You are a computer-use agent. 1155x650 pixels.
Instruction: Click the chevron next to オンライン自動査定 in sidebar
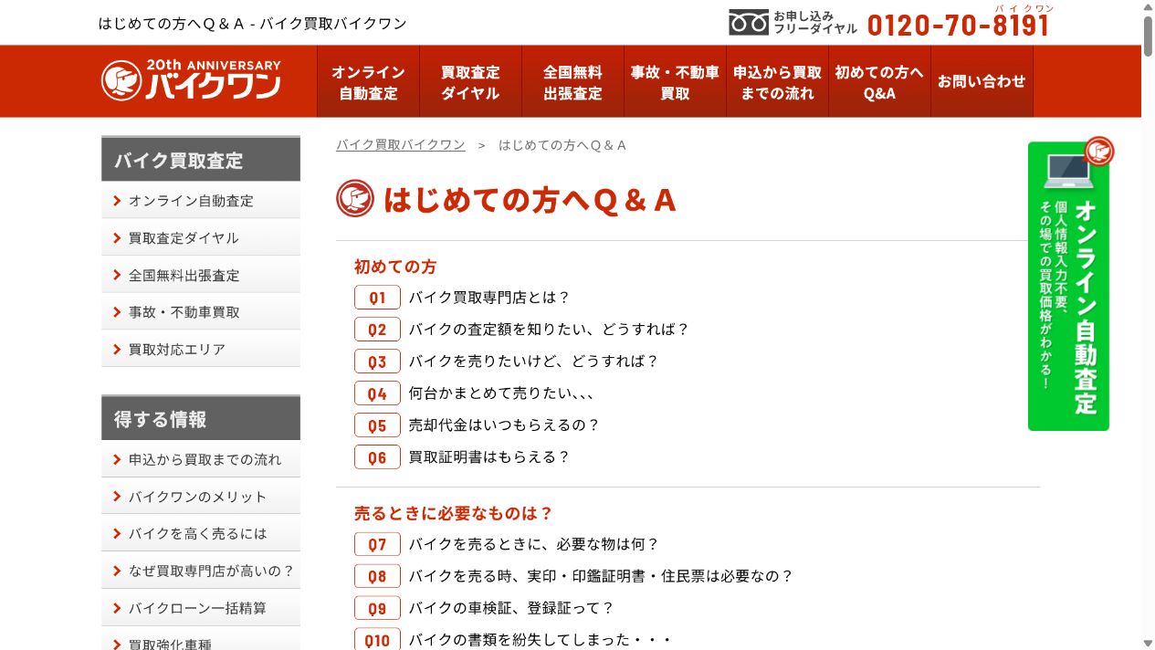point(117,201)
